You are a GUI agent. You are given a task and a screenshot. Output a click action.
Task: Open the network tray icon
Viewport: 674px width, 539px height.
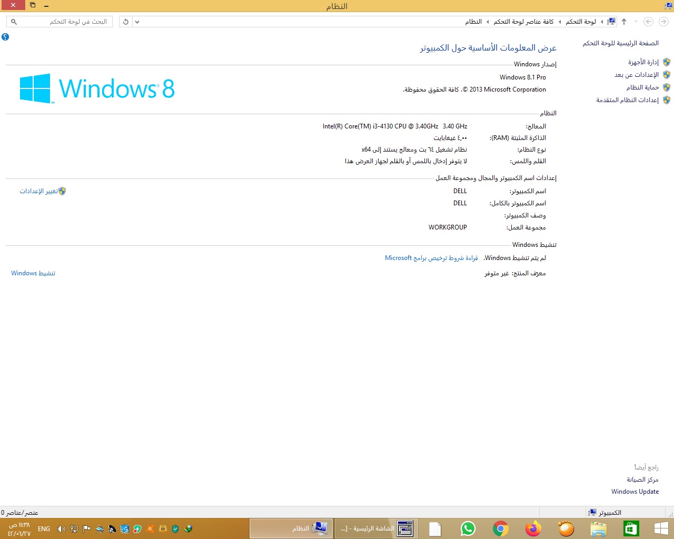tap(74, 529)
